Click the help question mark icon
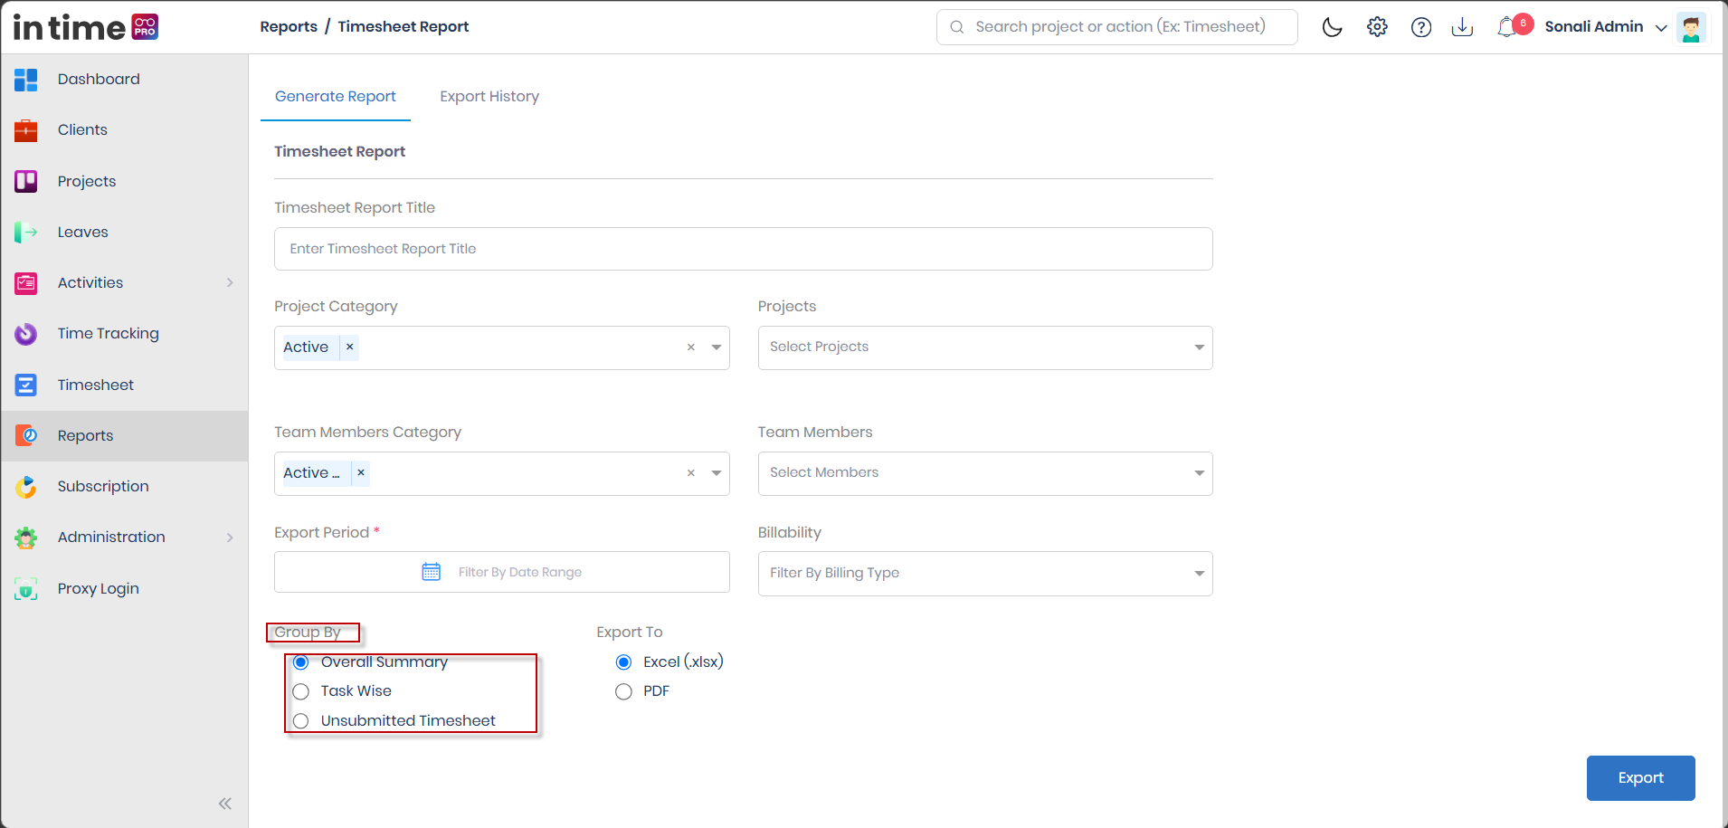The height and width of the screenshot is (828, 1728). [1421, 27]
